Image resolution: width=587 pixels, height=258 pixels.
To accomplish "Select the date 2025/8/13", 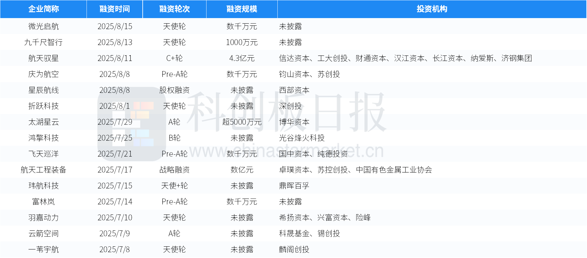I will 115,42.
